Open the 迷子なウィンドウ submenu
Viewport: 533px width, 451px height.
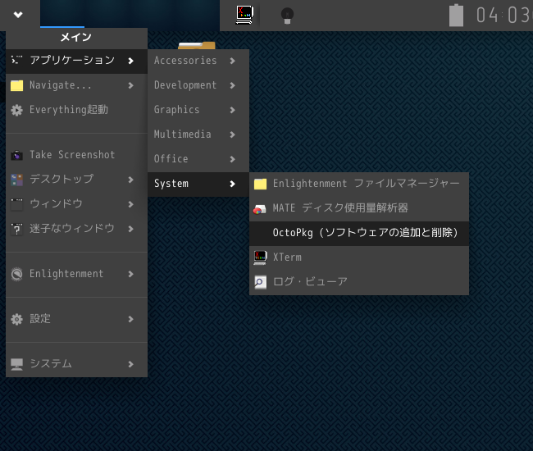pyautogui.click(x=76, y=229)
